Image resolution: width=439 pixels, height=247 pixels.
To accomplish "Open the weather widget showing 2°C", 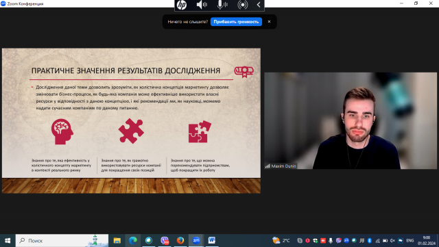I will (281, 240).
